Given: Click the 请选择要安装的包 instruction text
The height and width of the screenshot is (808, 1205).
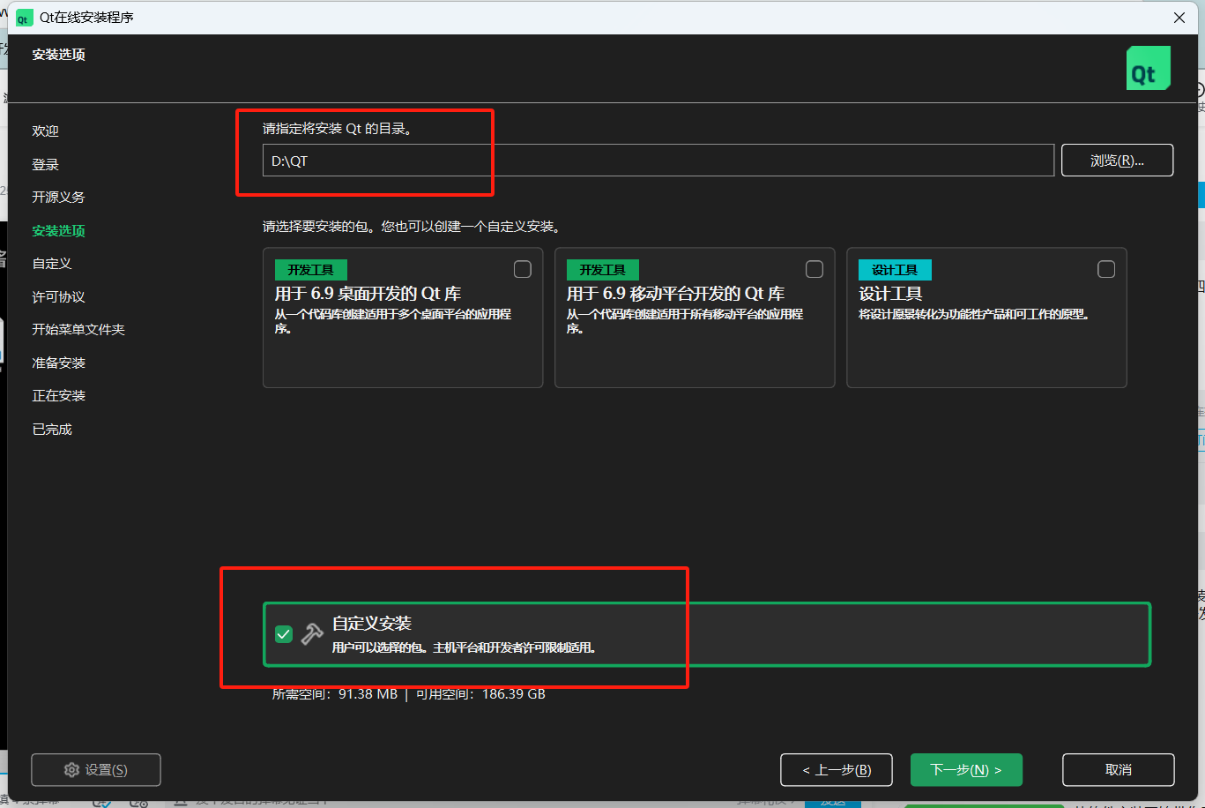Looking at the screenshot, I should (411, 227).
